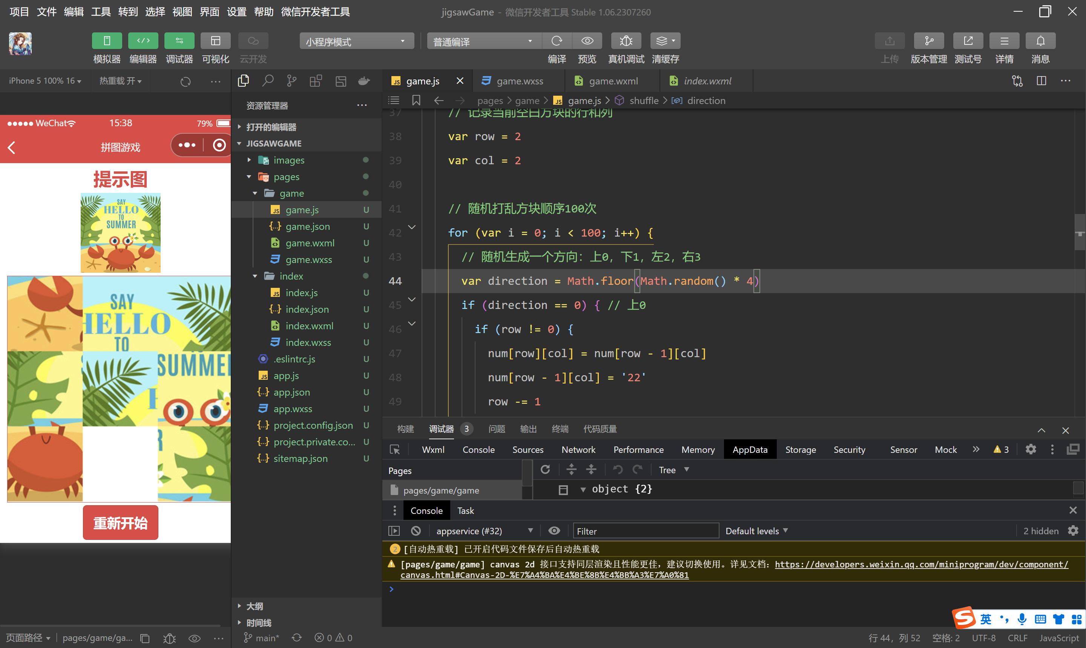Switch to the game.wxss editor tab

(x=519, y=81)
